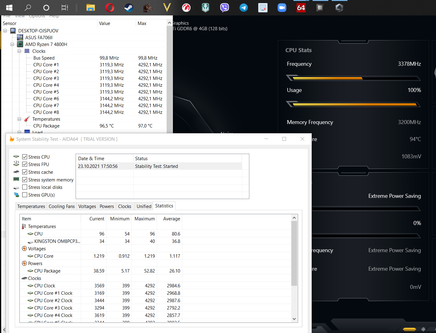Click Temperatures thermometer icon in Statistics
The width and height of the screenshot is (436, 333).
click(24, 226)
